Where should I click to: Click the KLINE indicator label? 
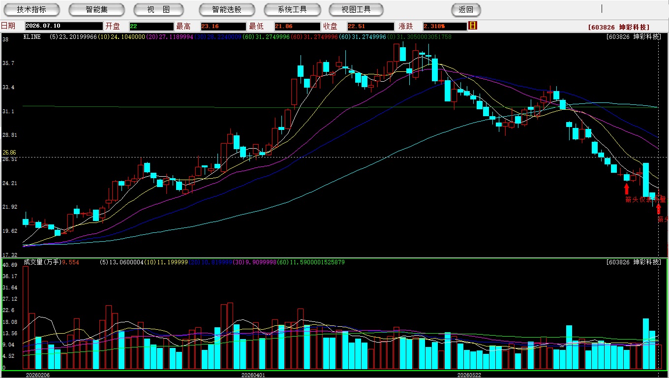pyautogui.click(x=32, y=37)
